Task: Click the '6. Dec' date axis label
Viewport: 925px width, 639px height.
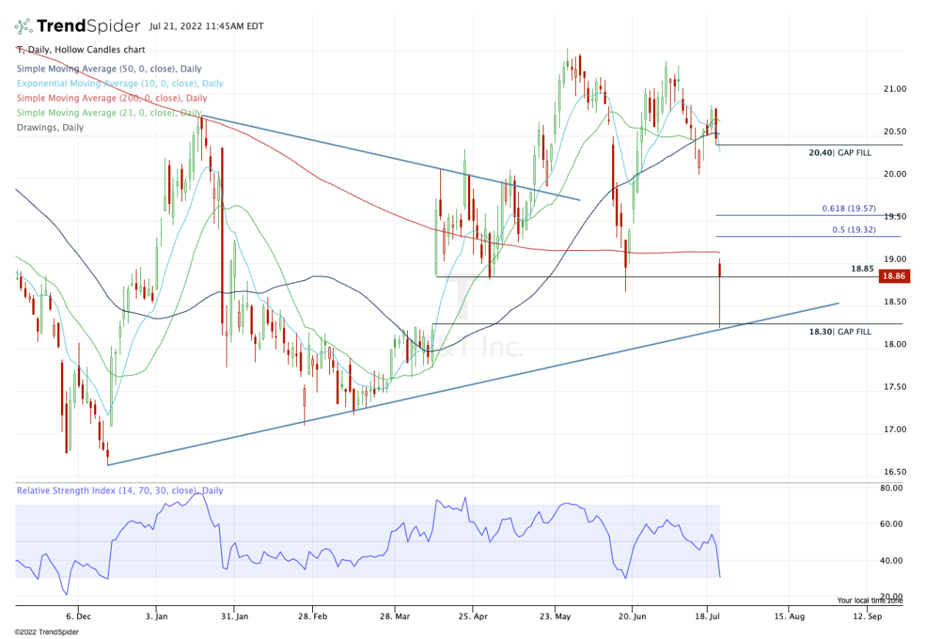Action: coord(78,617)
